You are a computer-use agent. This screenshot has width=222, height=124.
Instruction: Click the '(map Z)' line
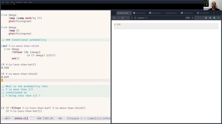click(x=14, y=30)
